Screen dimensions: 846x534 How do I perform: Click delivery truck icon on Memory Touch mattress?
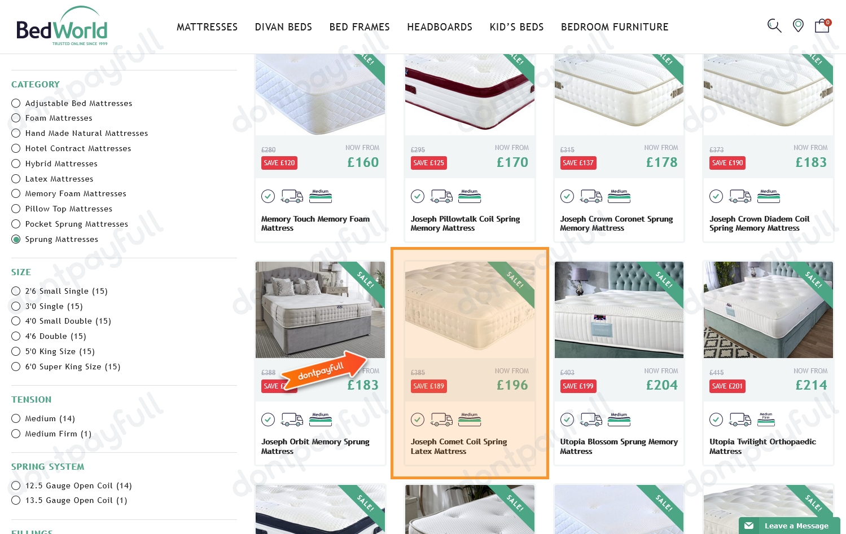pyautogui.click(x=292, y=196)
